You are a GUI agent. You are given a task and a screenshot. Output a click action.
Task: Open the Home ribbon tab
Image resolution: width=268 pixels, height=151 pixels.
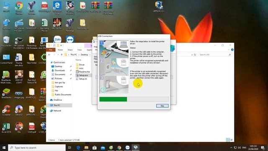[60, 50]
